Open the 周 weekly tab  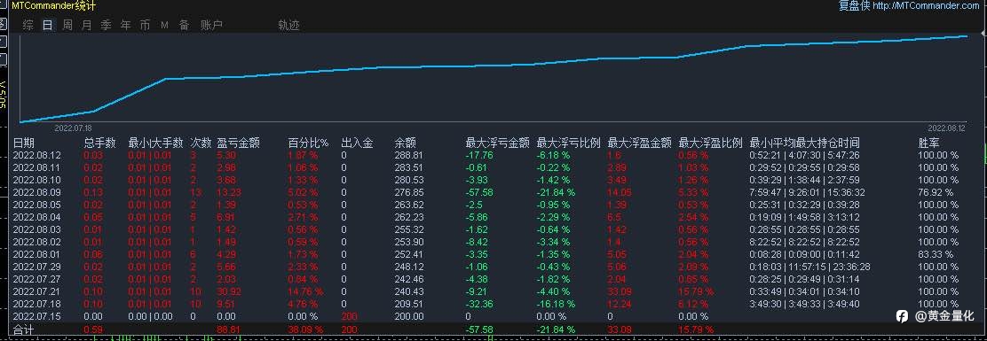click(67, 25)
